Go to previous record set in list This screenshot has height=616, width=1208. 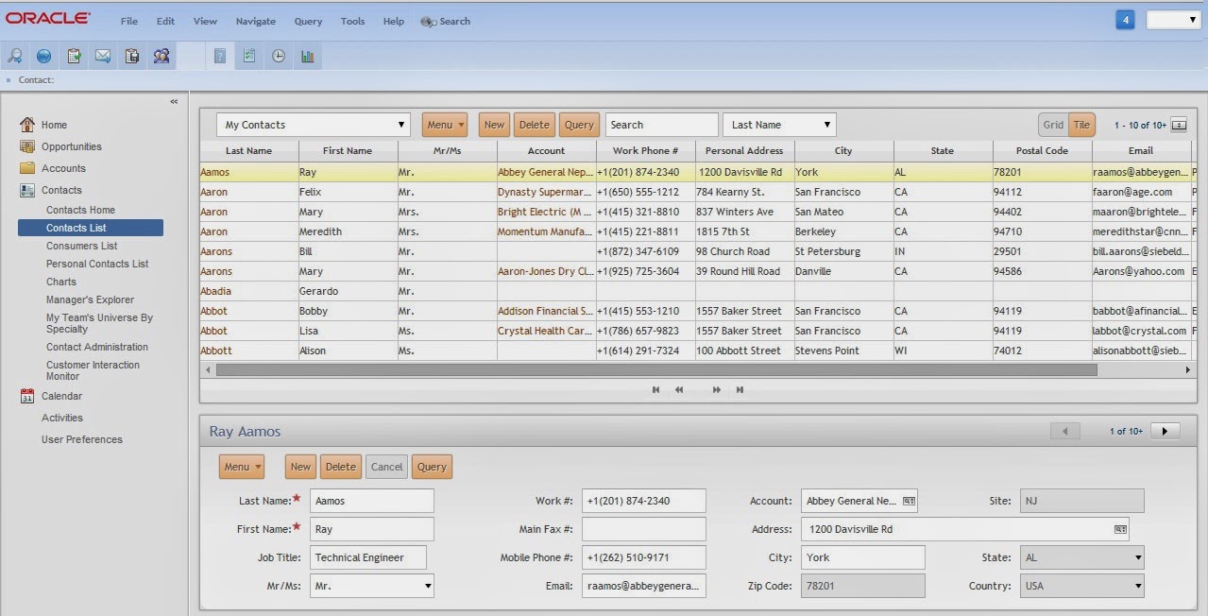(679, 389)
